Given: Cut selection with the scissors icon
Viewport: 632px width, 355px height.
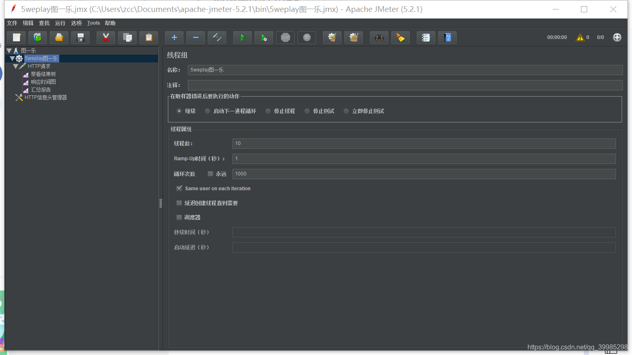Looking at the screenshot, I should coord(106,37).
